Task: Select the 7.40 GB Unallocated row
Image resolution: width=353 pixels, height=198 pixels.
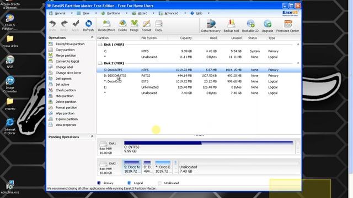Action: coord(199,93)
